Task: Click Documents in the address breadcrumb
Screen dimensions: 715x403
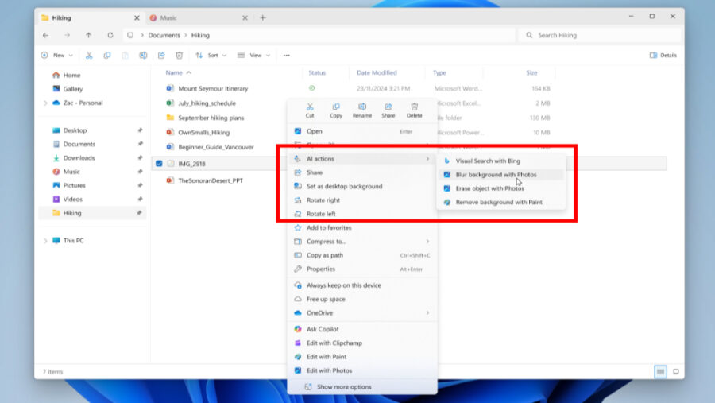Action: [x=164, y=35]
